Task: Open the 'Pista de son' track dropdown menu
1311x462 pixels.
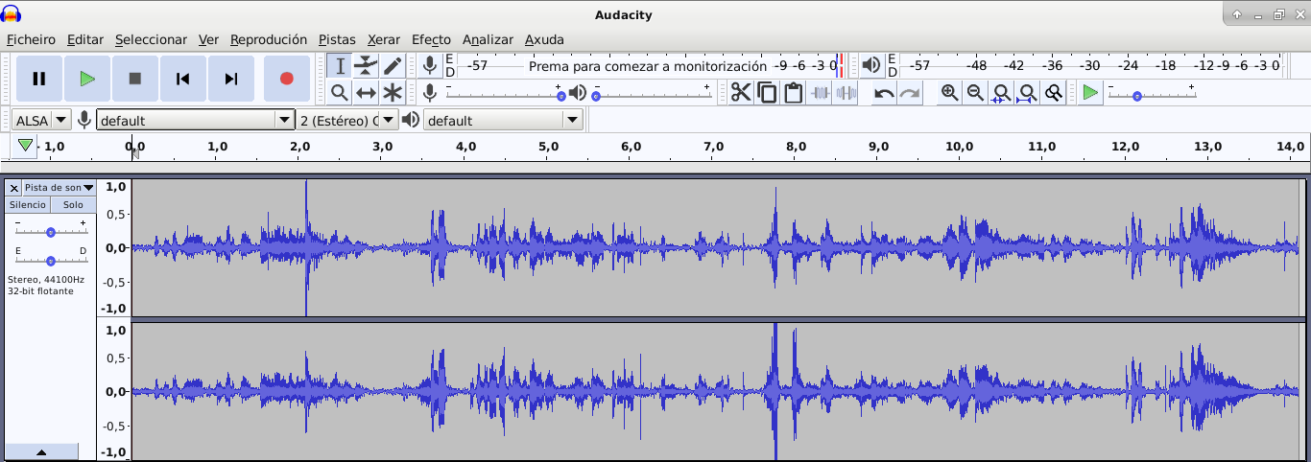Action: click(x=59, y=188)
